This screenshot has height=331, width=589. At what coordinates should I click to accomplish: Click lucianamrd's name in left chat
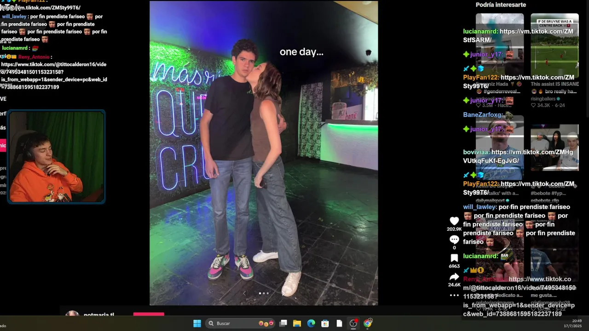(15, 48)
